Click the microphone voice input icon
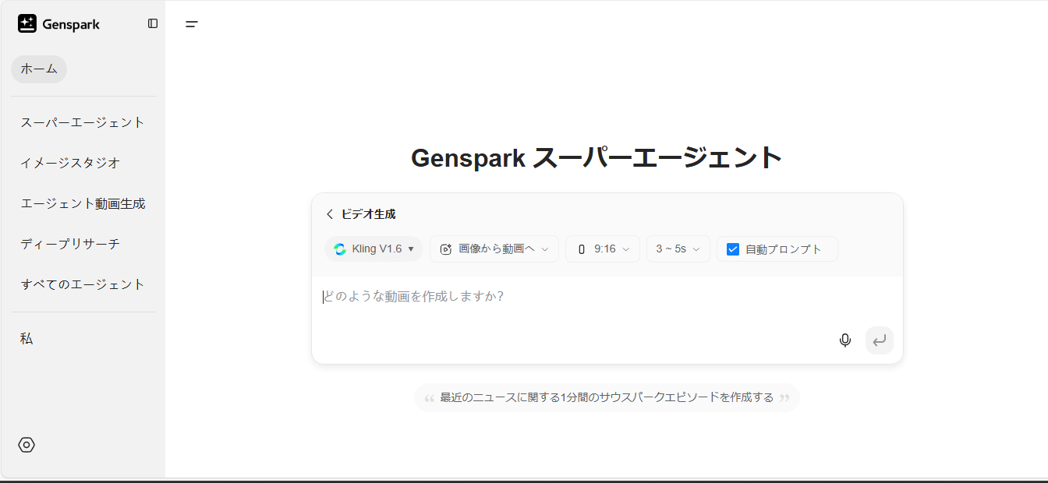The height and width of the screenshot is (483, 1048). (845, 340)
